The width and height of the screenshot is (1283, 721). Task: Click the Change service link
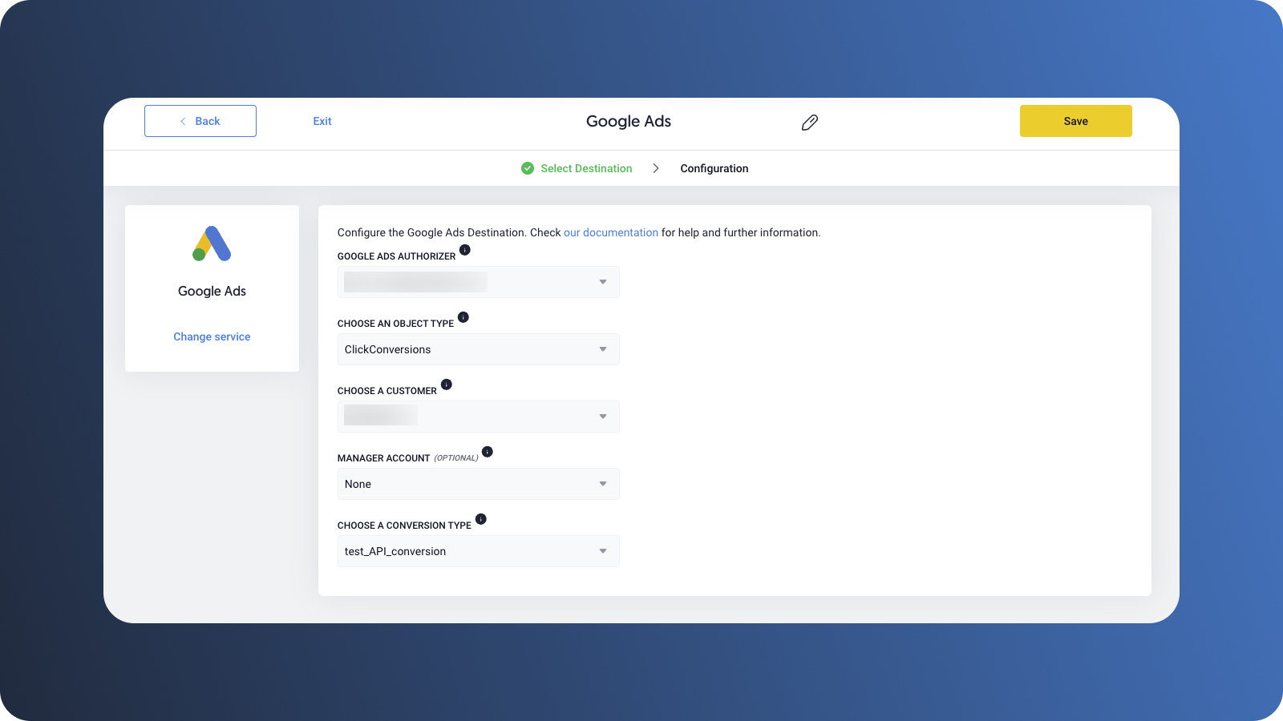(212, 336)
